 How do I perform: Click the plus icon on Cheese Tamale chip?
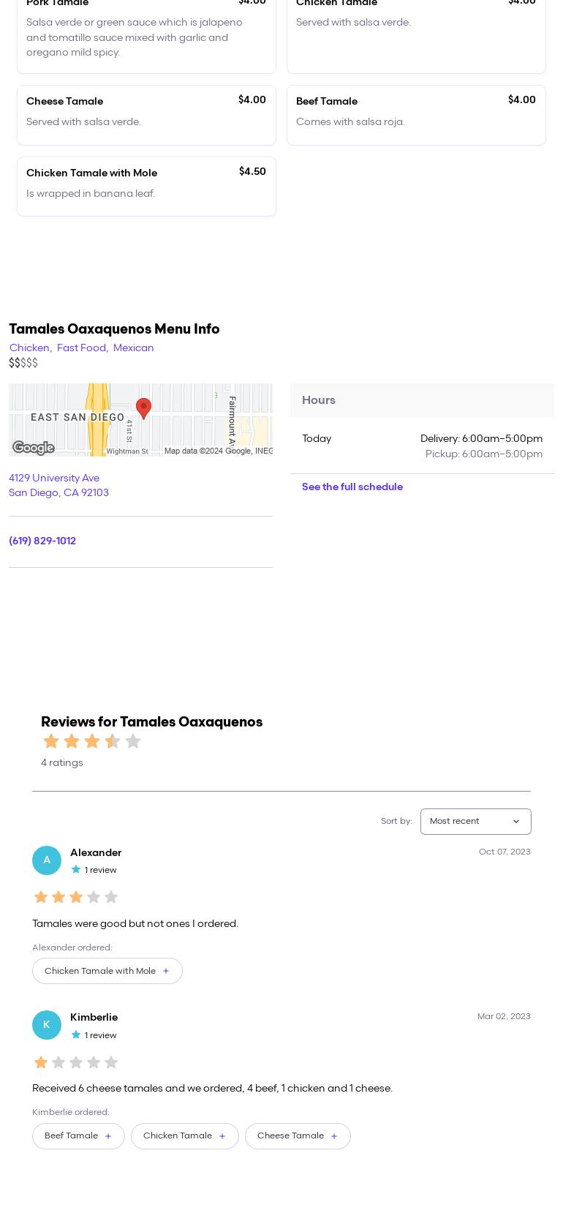pos(334,1136)
